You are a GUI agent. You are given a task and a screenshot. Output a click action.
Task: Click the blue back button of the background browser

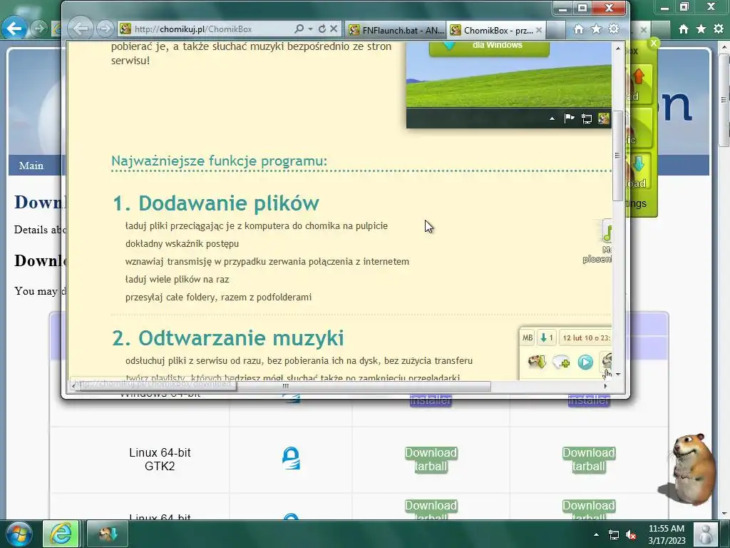[14, 29]
